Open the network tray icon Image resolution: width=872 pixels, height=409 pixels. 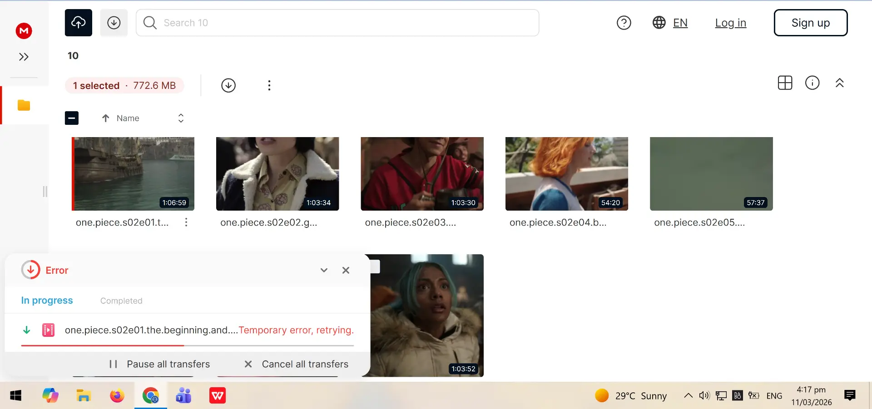tap(721, 396)
